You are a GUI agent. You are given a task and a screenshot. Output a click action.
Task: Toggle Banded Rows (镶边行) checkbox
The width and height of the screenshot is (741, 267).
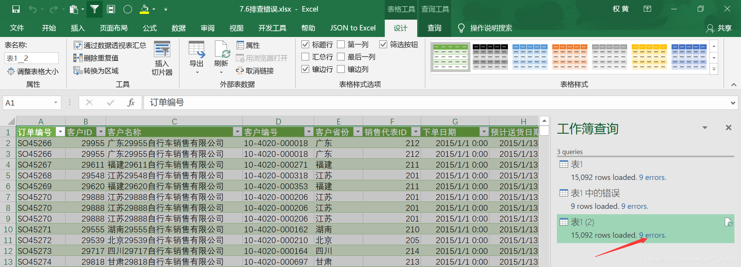pos(305,69)
